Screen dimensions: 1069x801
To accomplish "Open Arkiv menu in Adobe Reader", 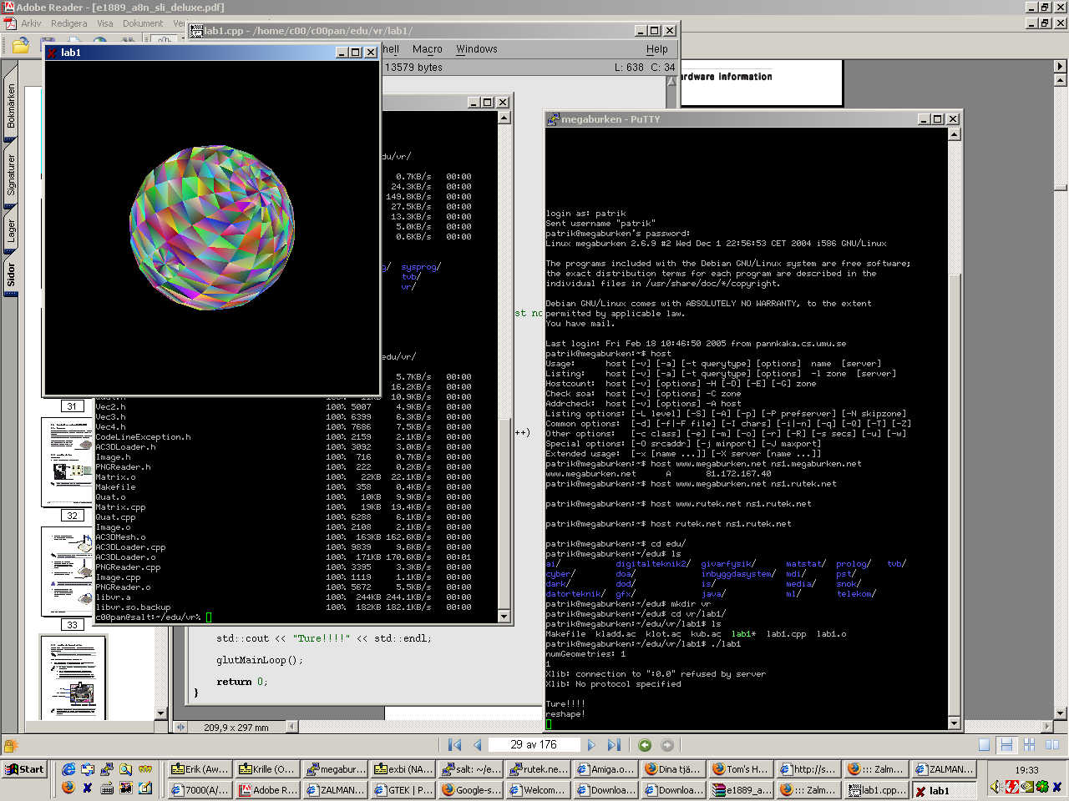I will click(x=31, y=23).
